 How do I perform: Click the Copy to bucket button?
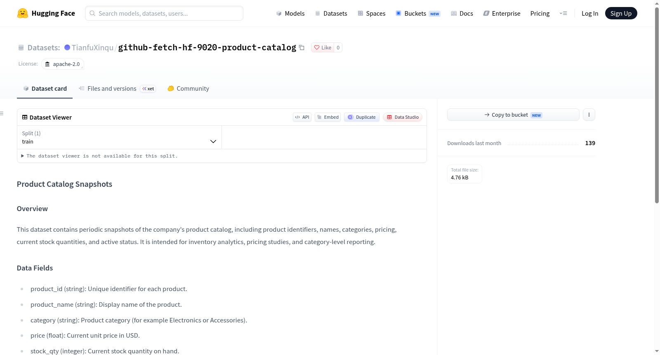tap(513, 115)
